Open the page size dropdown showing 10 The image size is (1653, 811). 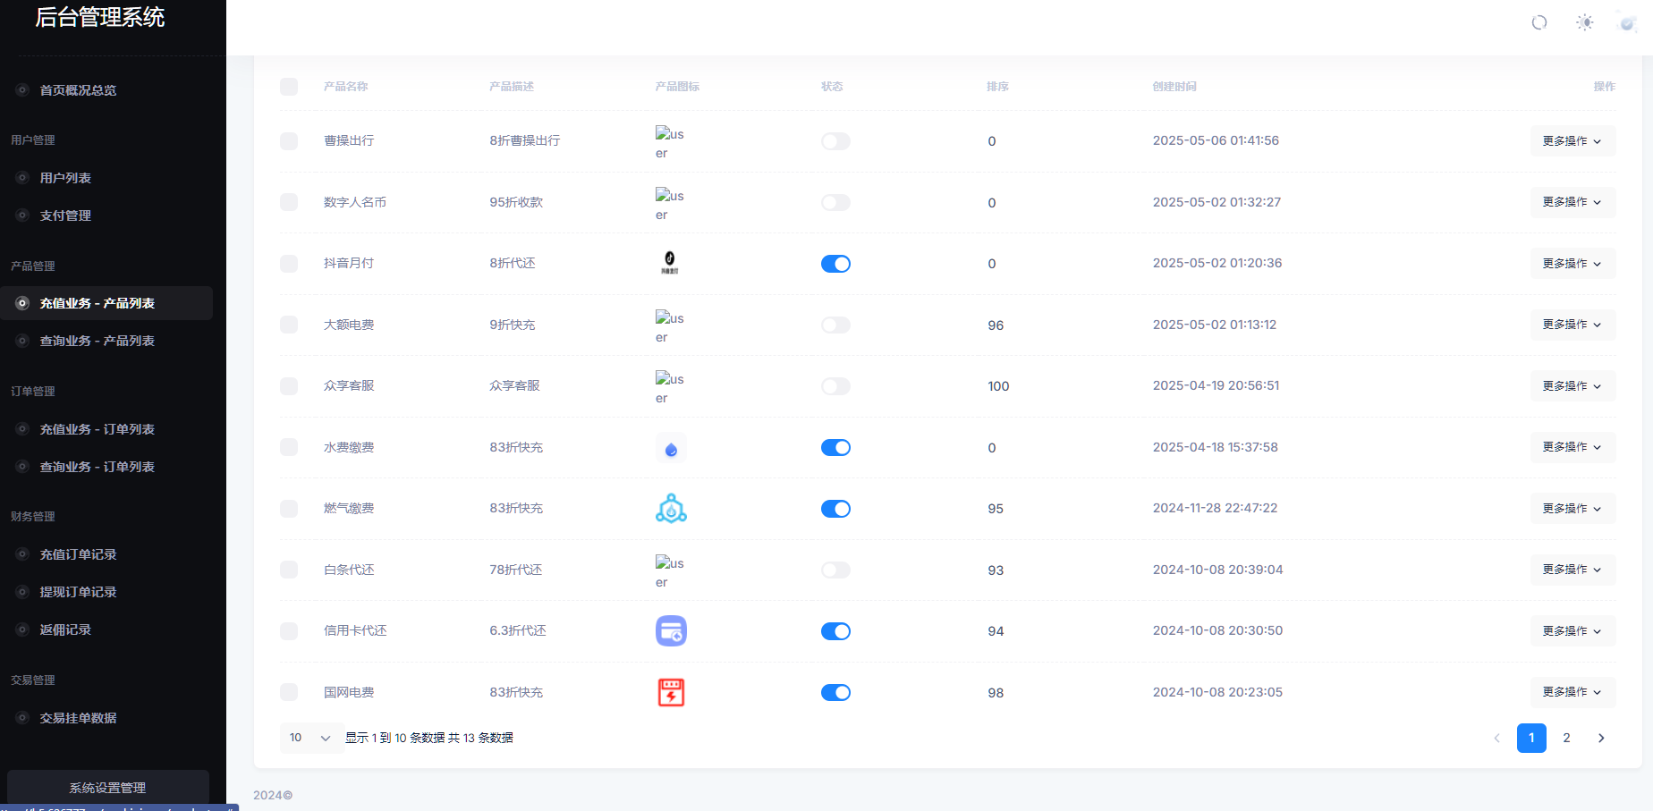[x=310, y=738]
